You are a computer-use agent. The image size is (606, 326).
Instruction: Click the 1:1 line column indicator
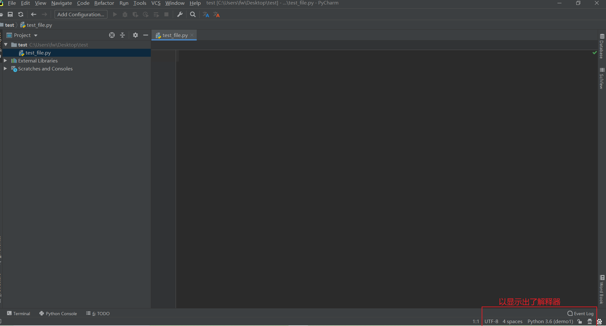[x=476, y=322]
